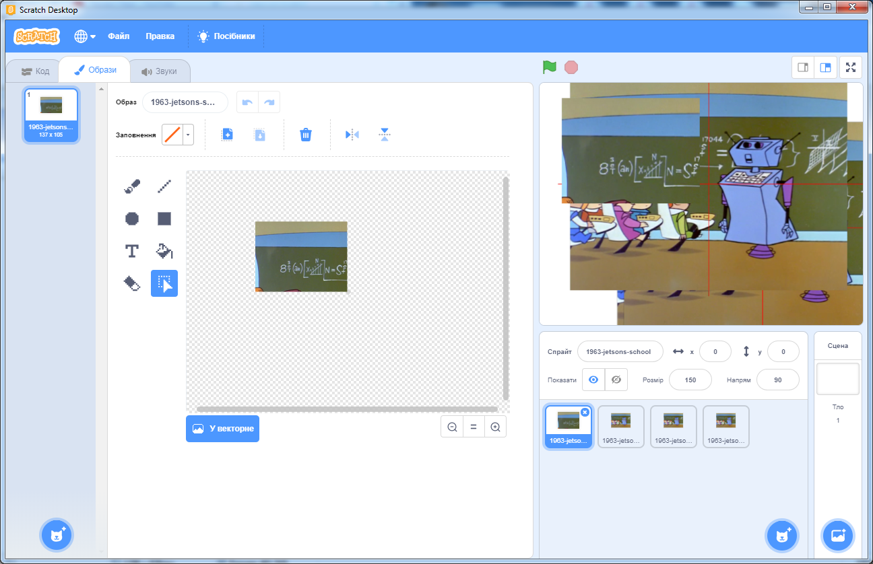Add a new costume with cat button
The height and width of the screenshot is (564, 873).
[x=57, y=535]
